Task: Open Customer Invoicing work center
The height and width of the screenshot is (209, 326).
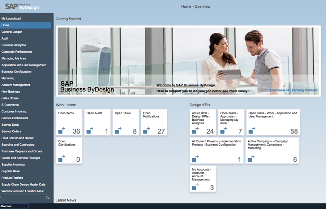Action: click(25, 111)
